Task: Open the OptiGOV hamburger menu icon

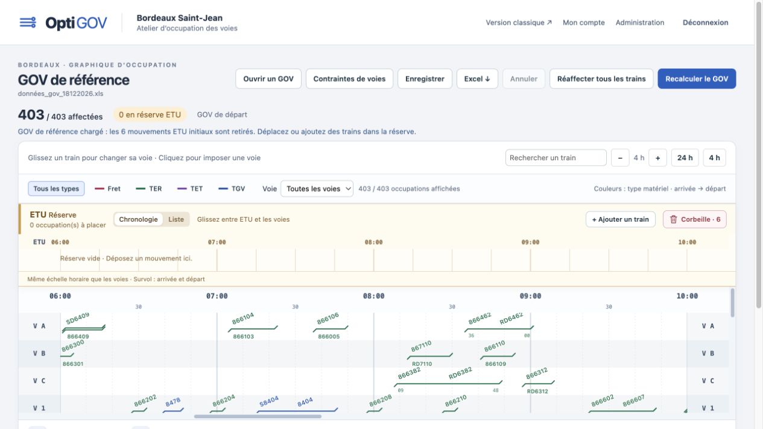Action: (28, 23)
